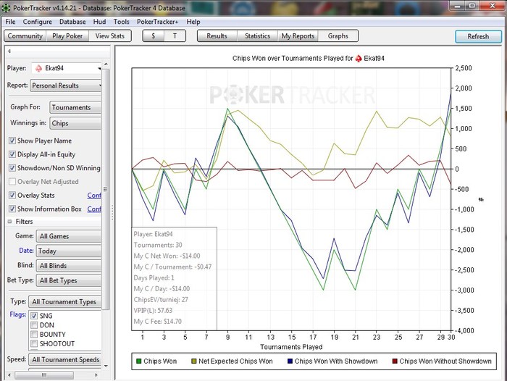Open the Winnings in Chips dropdown
This screenshot has height=381, width=507.
tap(75, 123)
